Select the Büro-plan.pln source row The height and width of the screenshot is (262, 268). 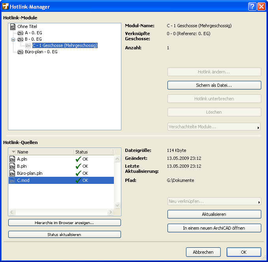click(x=61, y=173)
